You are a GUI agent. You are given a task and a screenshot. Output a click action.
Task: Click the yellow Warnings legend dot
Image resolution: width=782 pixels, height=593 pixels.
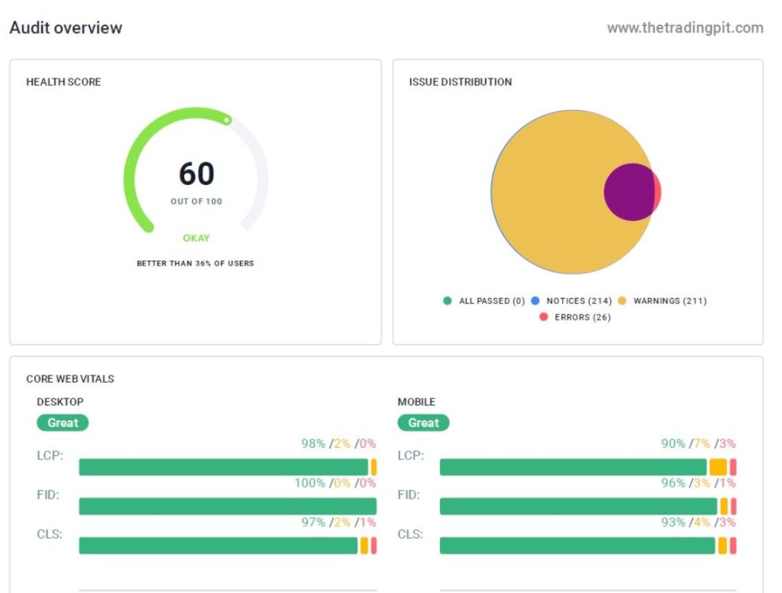click(x=622, y=301)
